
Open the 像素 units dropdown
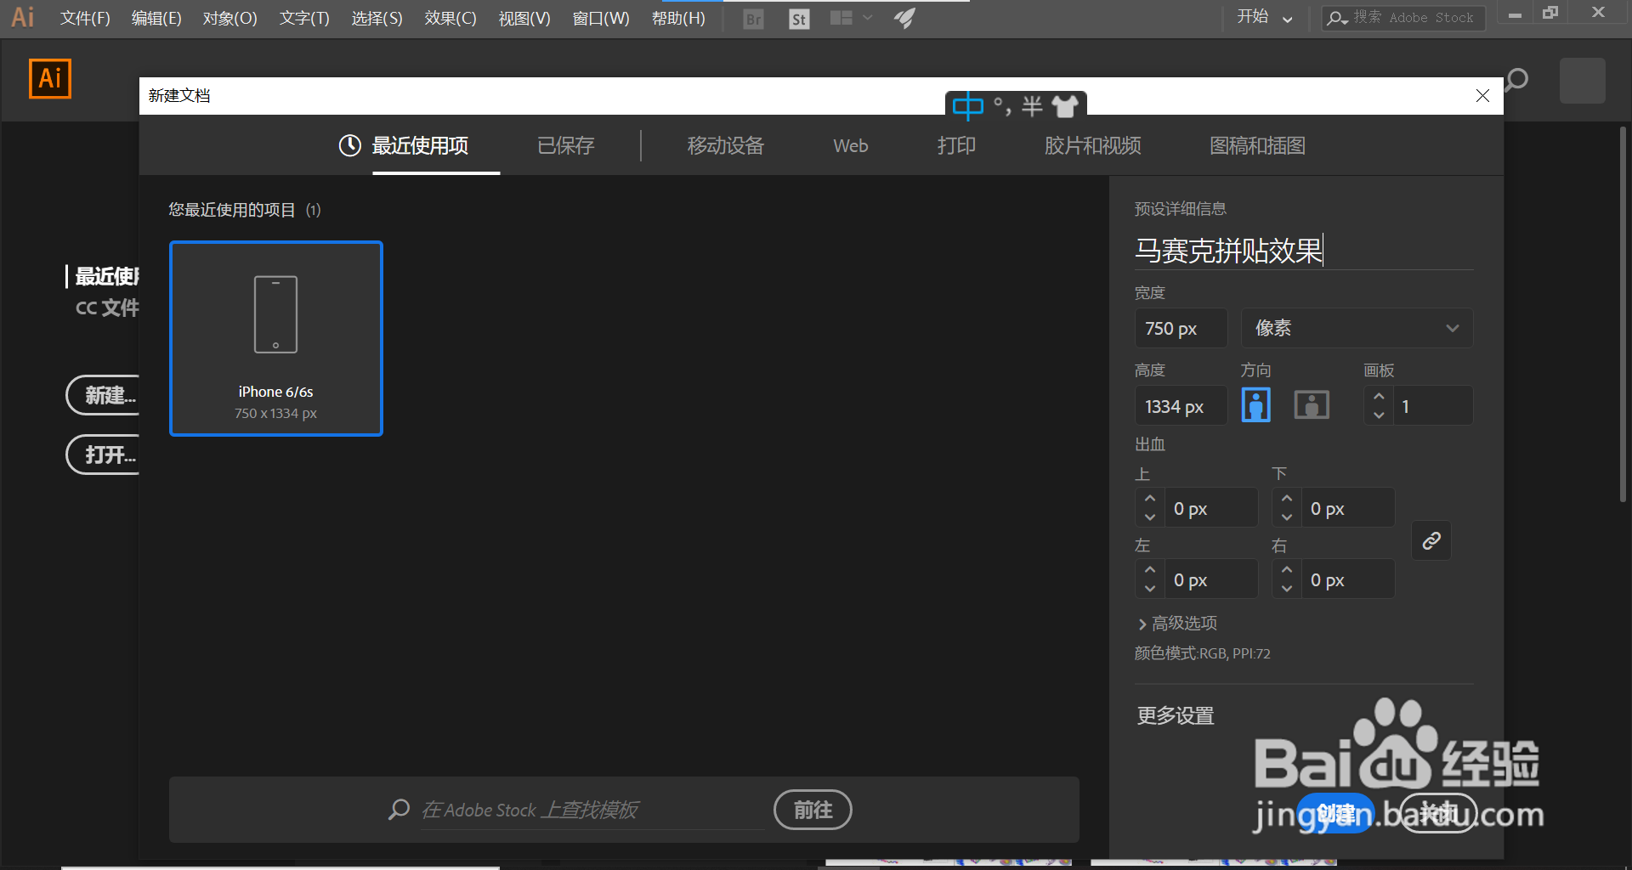[1356, 327]
